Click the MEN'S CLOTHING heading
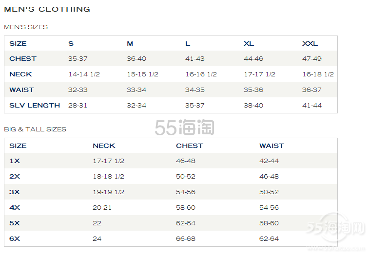 47,9
